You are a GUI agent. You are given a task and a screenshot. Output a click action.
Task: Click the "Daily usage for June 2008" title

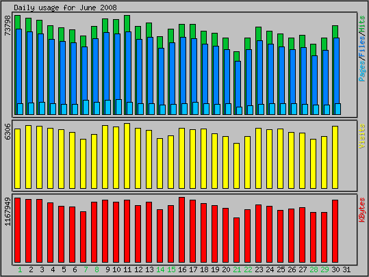[65, 8]
